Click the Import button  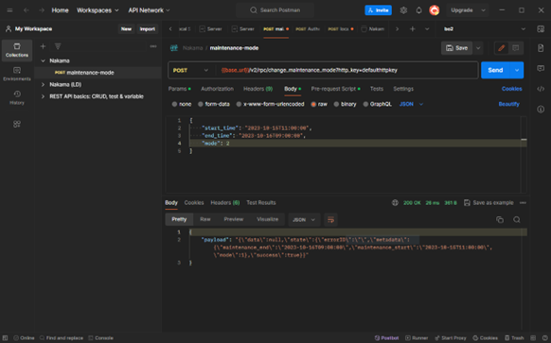click(x=148, y=28)
